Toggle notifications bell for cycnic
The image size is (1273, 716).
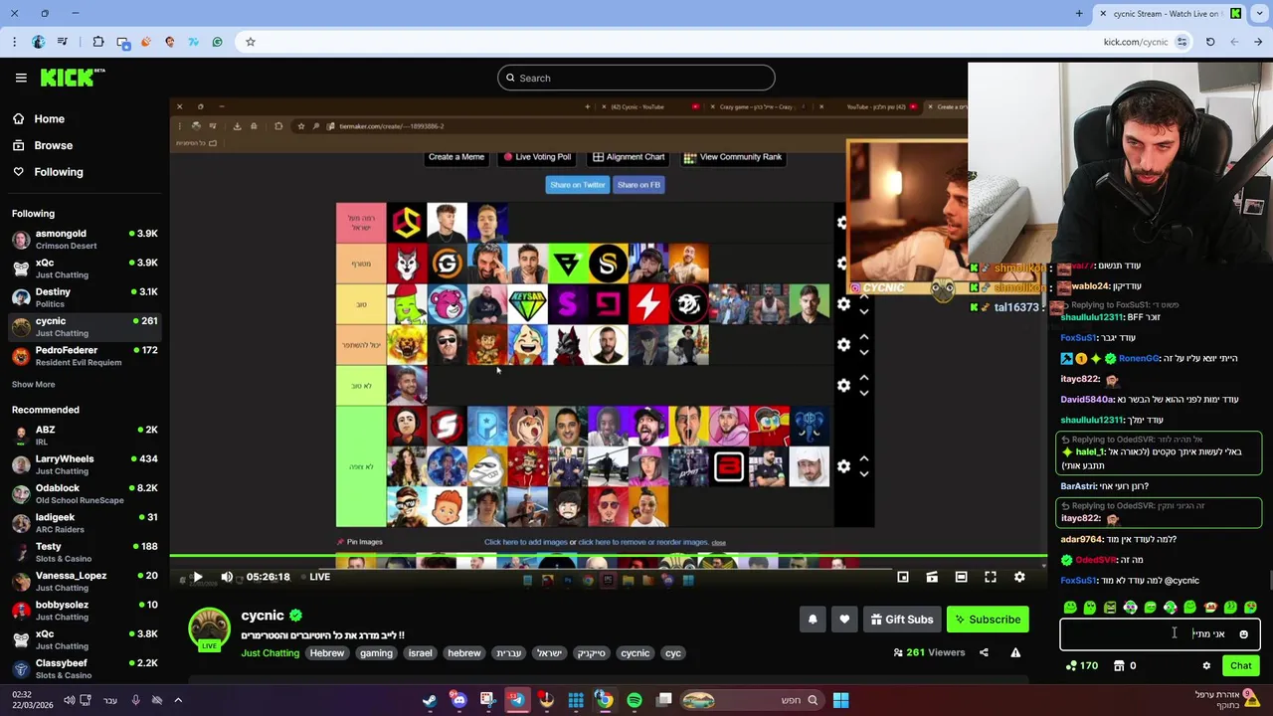(813, 620)
